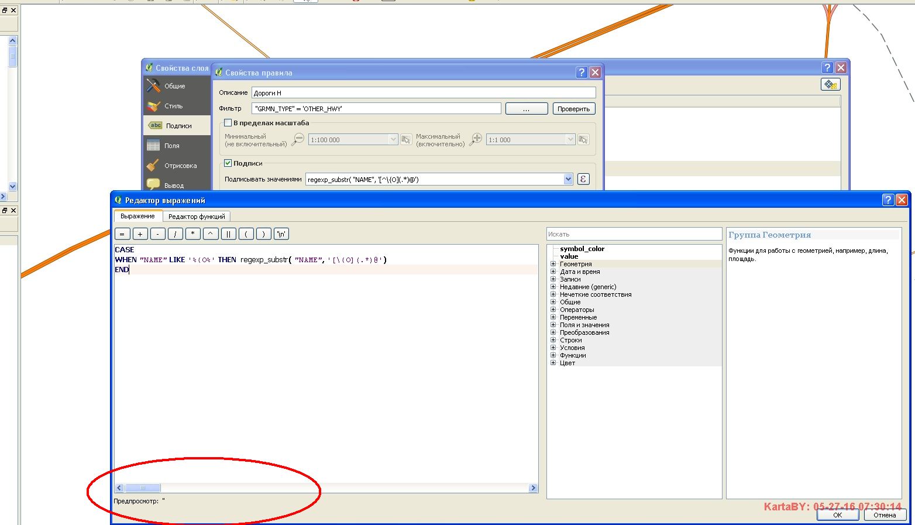Enable the В пределах масштаба checkbox
Image resolution: width=915 pixels, height=525 pixels.
[228, 123]
